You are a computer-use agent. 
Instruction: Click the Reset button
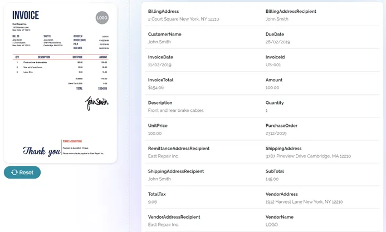point(22,172)
